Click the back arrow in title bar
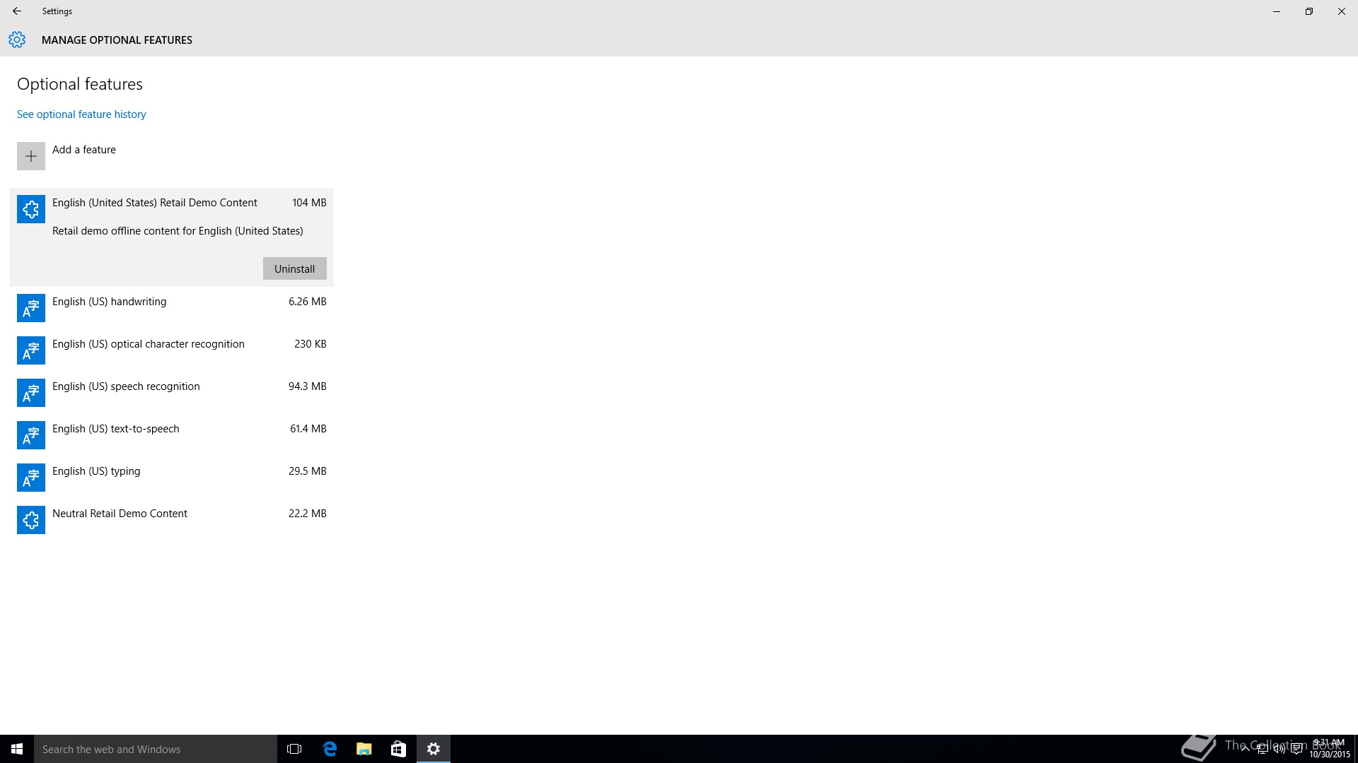The image size is (1358, 763). coord(17,11)
